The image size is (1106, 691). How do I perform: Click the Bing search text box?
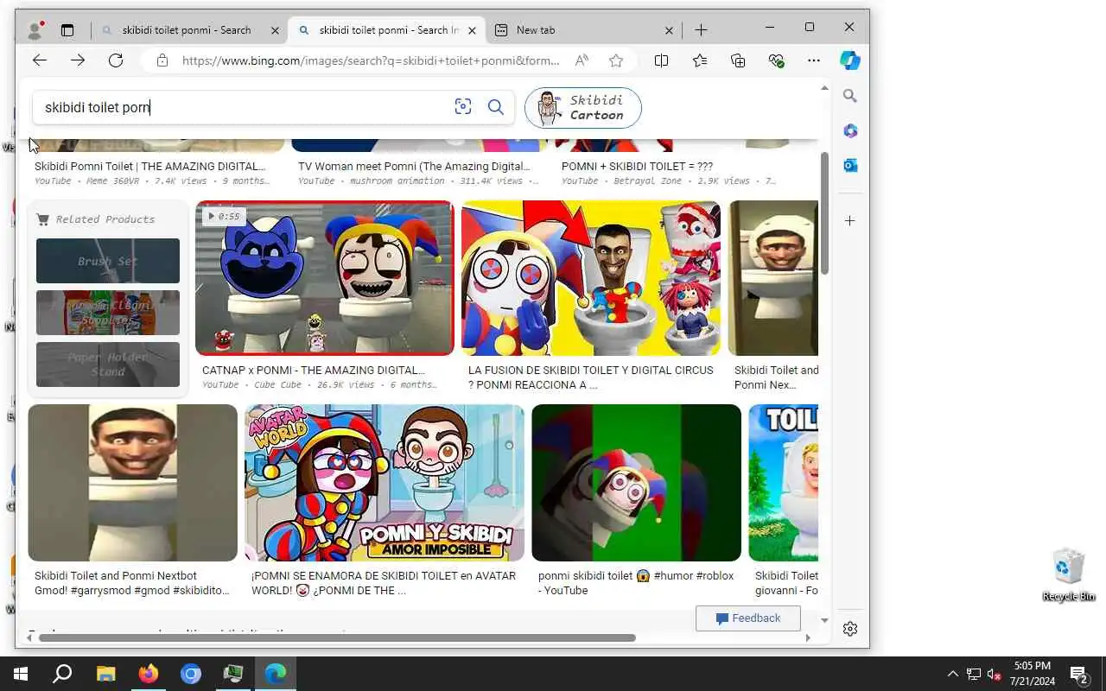[x=242, y=107]
